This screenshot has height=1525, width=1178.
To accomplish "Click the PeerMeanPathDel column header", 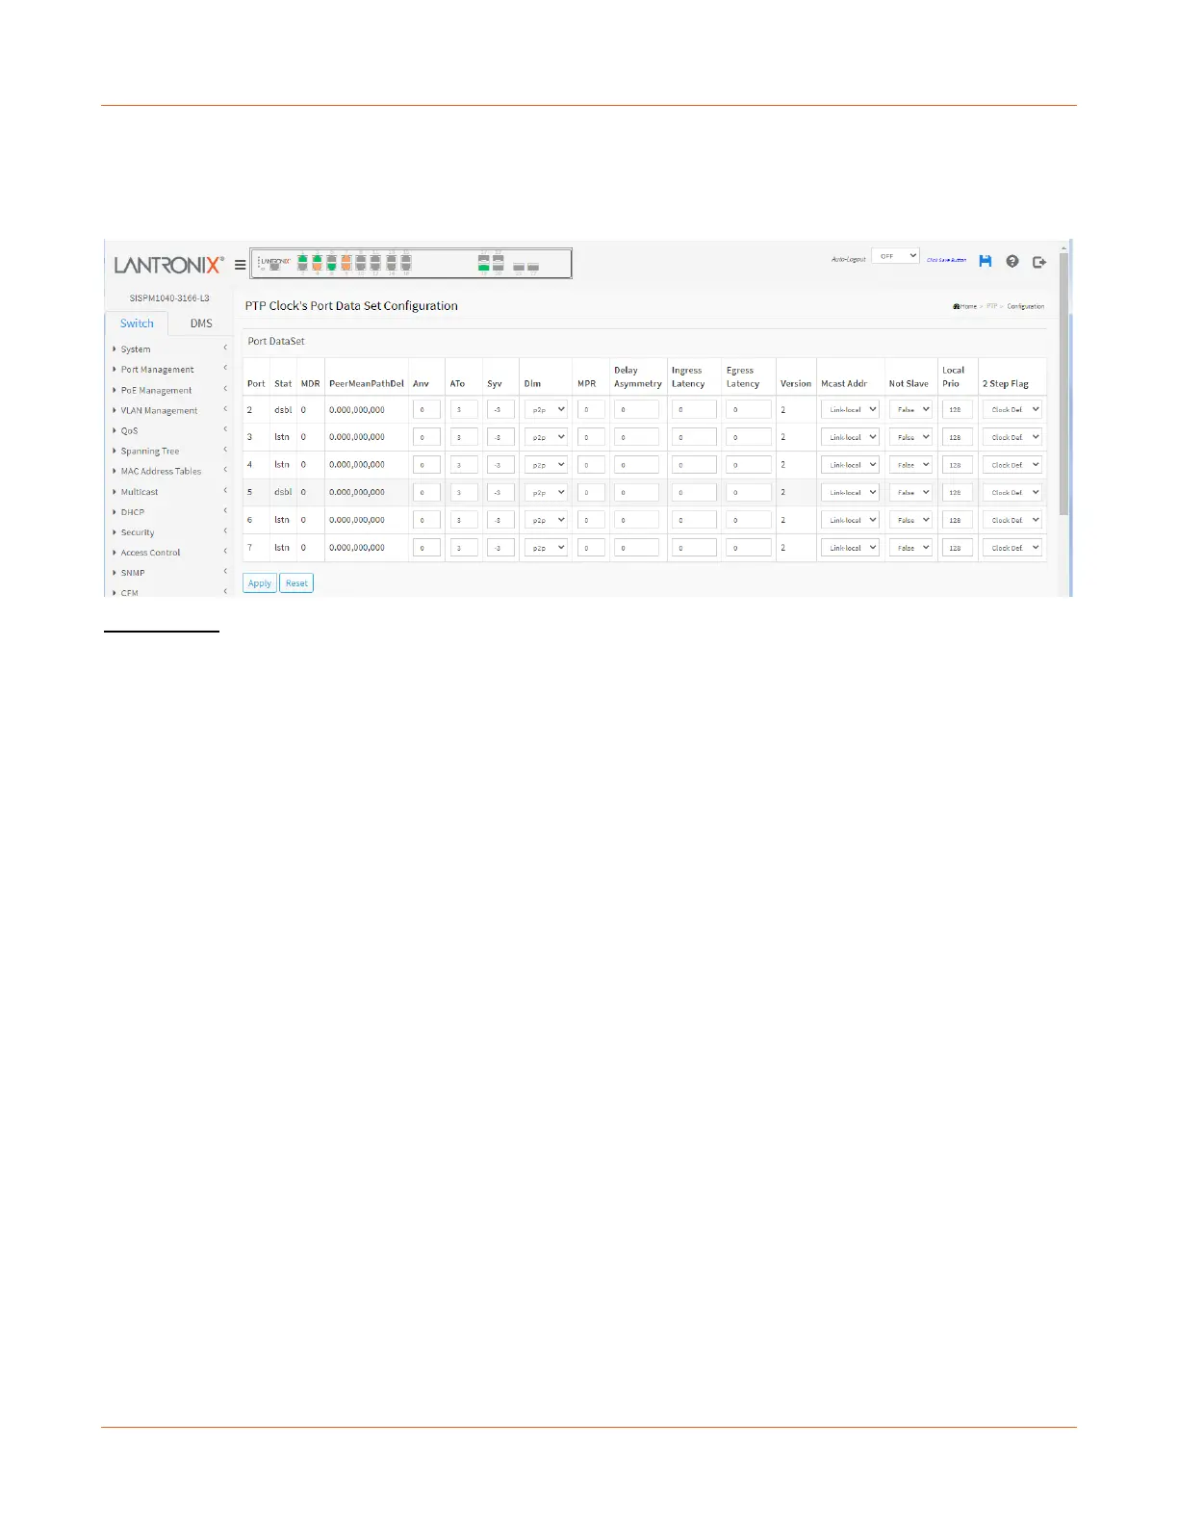I will point(367,383).
